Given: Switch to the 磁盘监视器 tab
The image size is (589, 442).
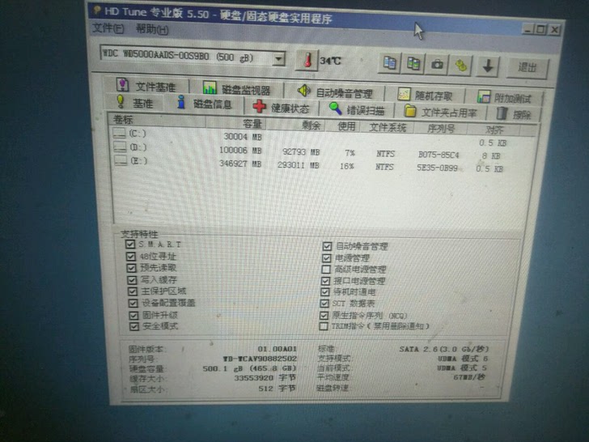Looking at the screenshot, I should tap(236, 89).
